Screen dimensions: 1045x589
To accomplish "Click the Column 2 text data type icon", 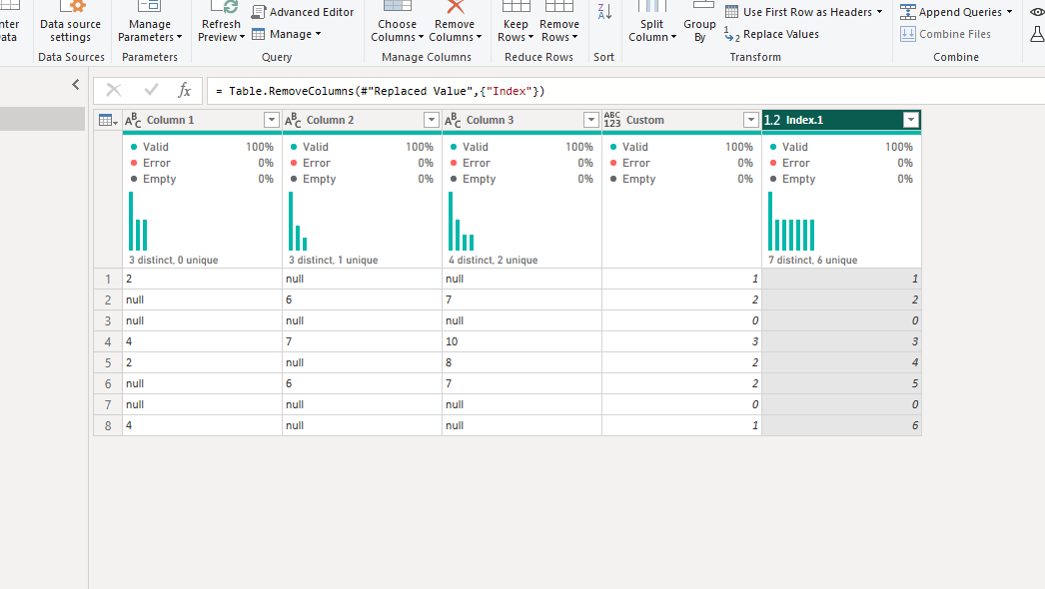I will pyautogui.click(x=294, y=120).
